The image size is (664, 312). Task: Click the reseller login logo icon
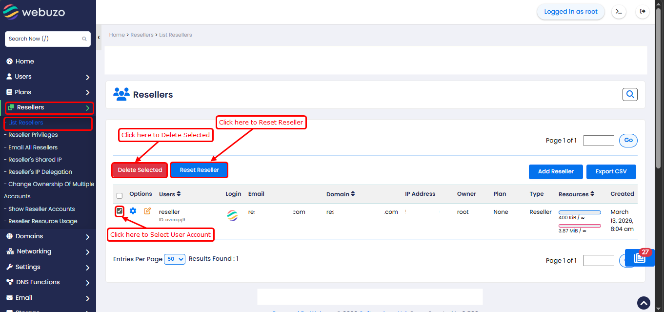coord(233,215)
